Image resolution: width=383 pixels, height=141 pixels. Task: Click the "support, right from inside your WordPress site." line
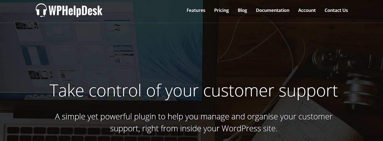coord(194,129)
